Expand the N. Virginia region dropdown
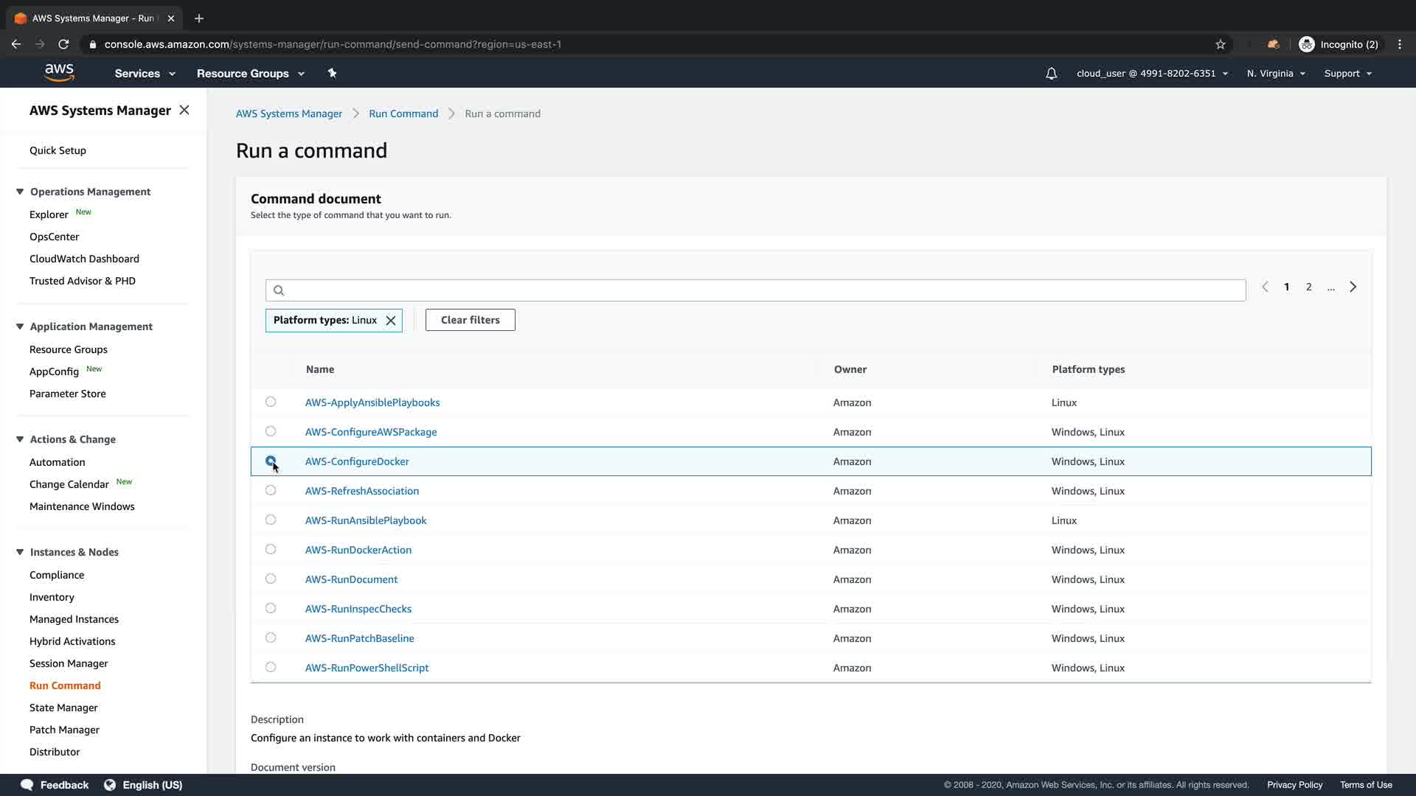 point(1276,73)
